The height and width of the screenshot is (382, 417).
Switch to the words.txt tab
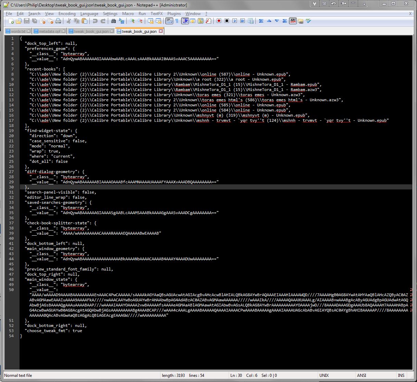(x=18, y=31)
